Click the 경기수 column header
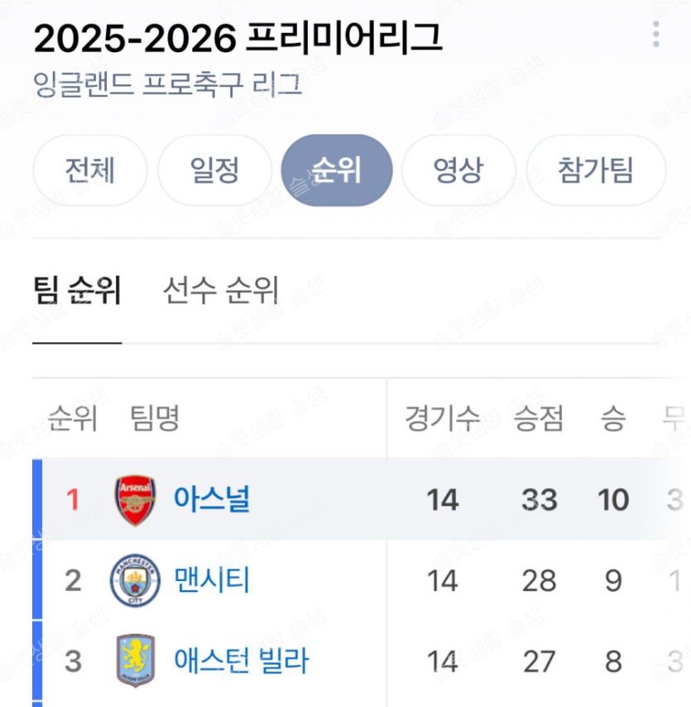The width and height of the screenshot is (691, 707). (x=442, y=419)
